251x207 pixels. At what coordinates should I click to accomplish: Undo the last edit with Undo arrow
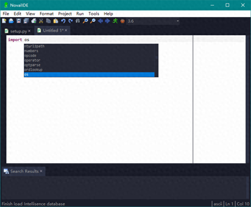63,21
